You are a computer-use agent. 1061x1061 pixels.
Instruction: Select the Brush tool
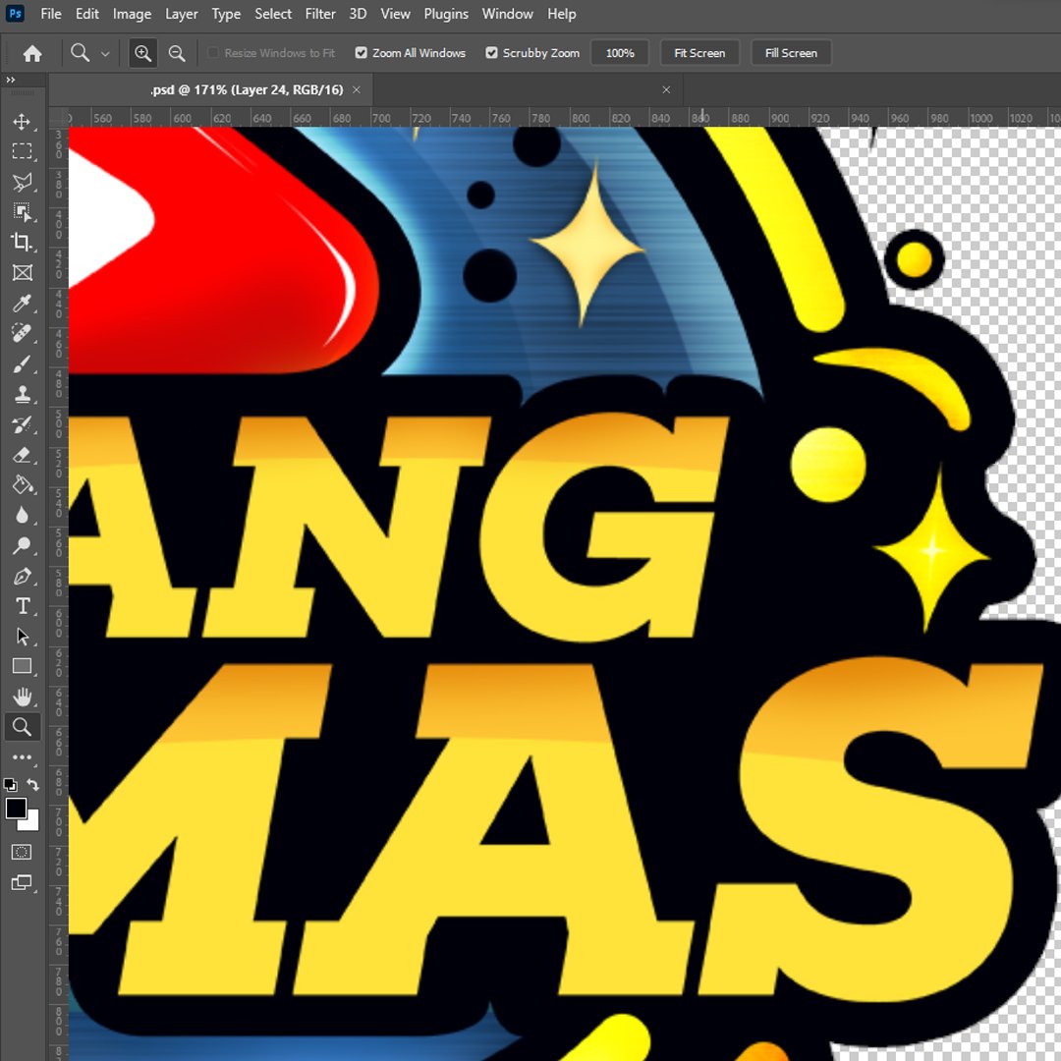[x=22, y=364]
